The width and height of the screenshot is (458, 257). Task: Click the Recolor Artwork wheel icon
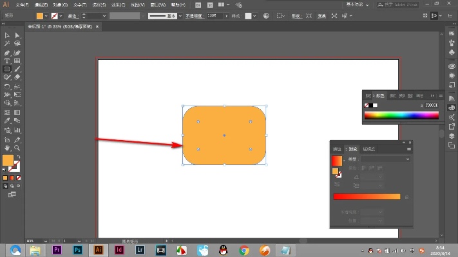point(266,15)
